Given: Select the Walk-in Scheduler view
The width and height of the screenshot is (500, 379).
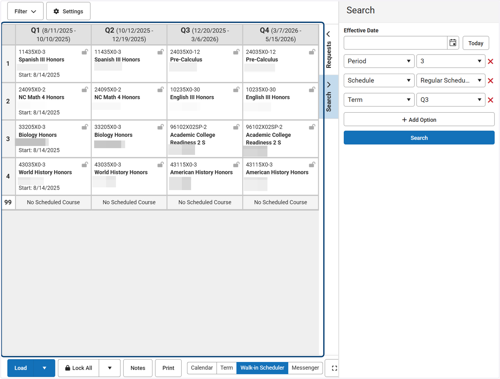Looking at the screenshot, I should (262, 368).
